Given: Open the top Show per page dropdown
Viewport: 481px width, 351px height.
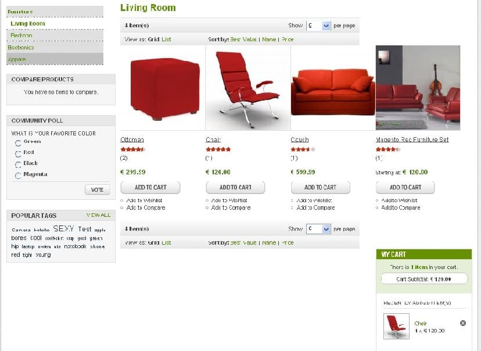Looking at the screenshot, I should tap(318, 26).
